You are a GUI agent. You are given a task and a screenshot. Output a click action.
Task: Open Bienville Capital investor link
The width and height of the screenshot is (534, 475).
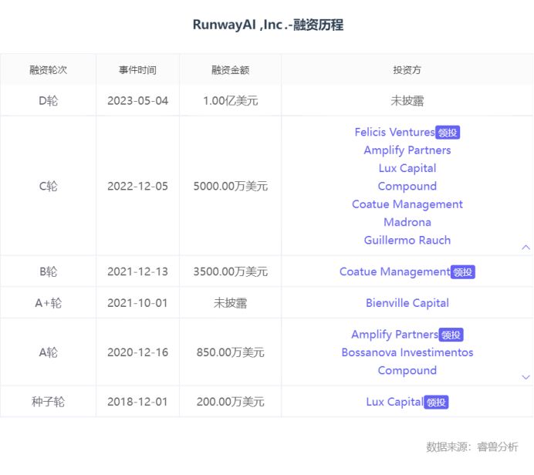[407, 303]
